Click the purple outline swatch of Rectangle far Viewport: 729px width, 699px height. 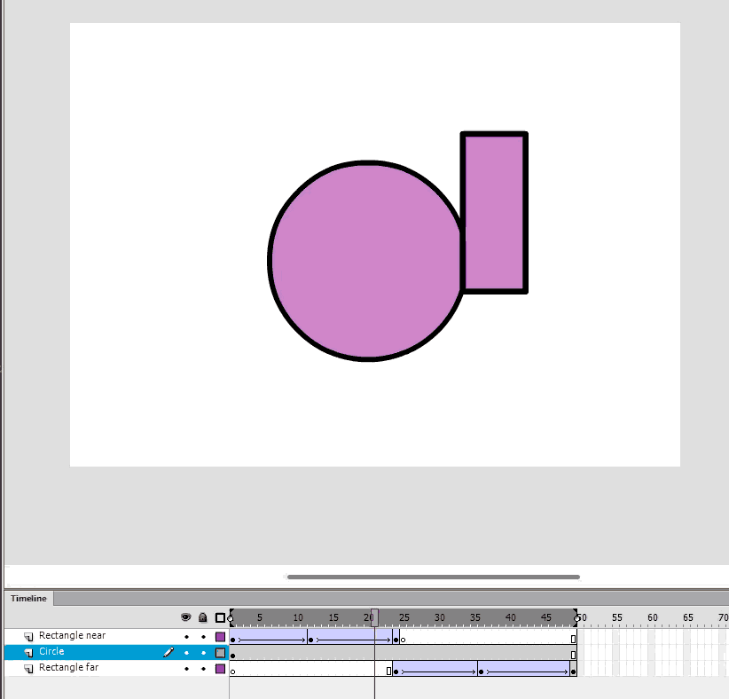pos(221,669)
